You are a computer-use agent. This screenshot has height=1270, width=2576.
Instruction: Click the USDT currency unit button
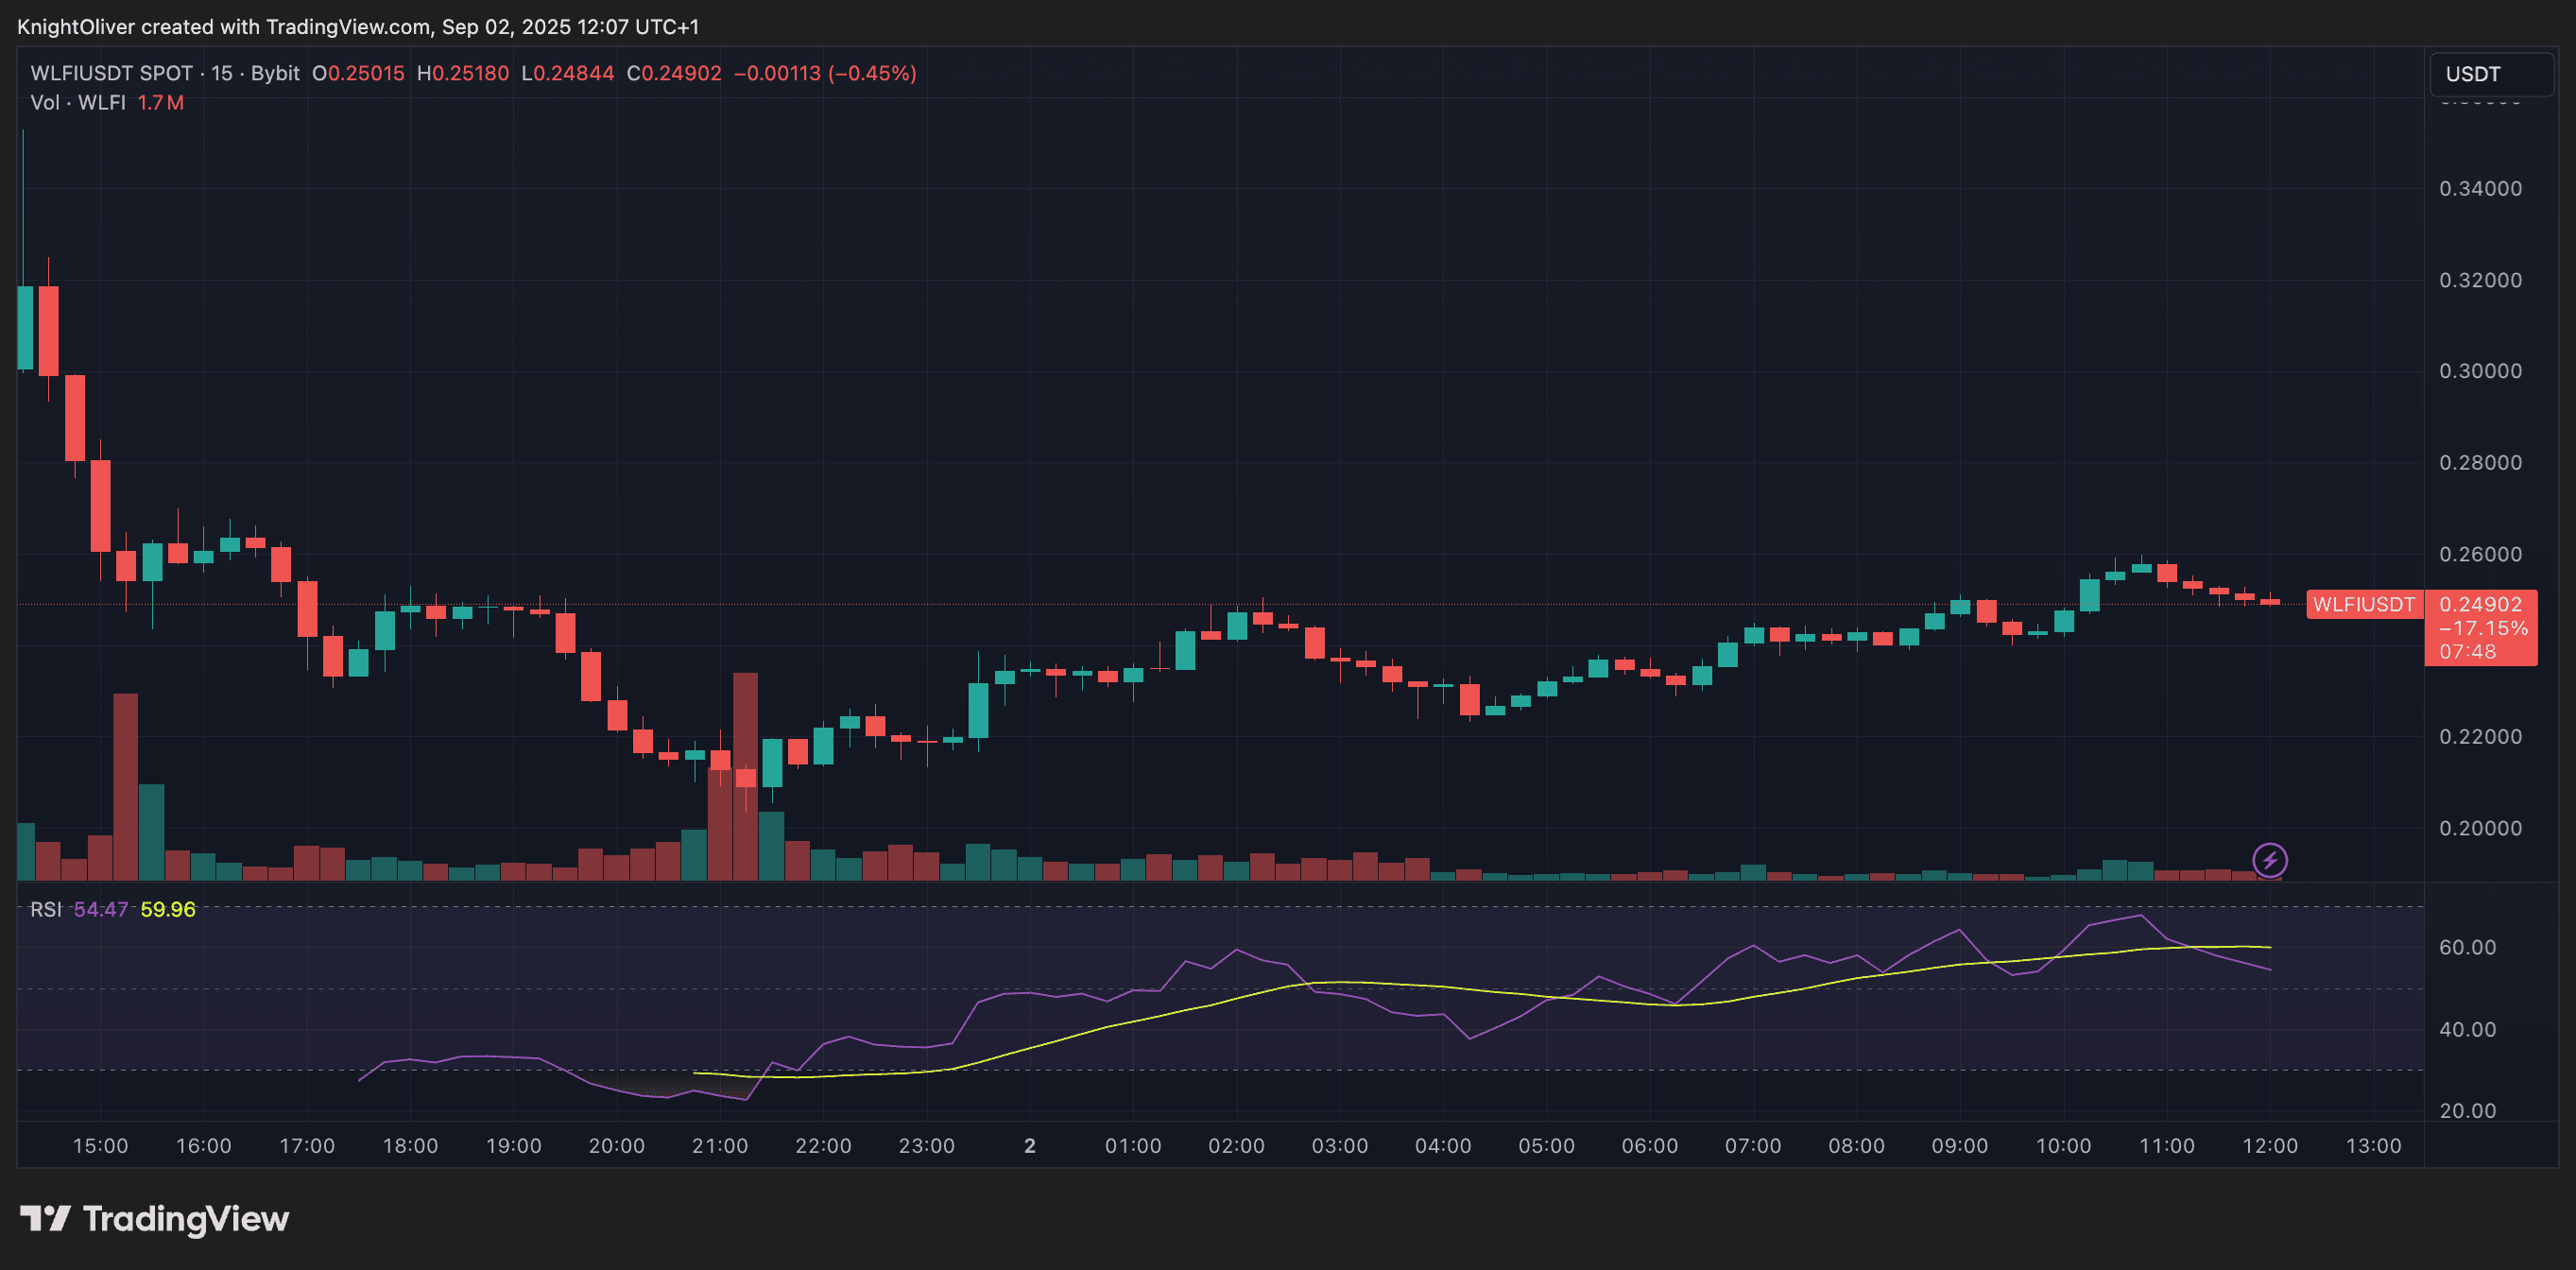tap(2490, 73)
